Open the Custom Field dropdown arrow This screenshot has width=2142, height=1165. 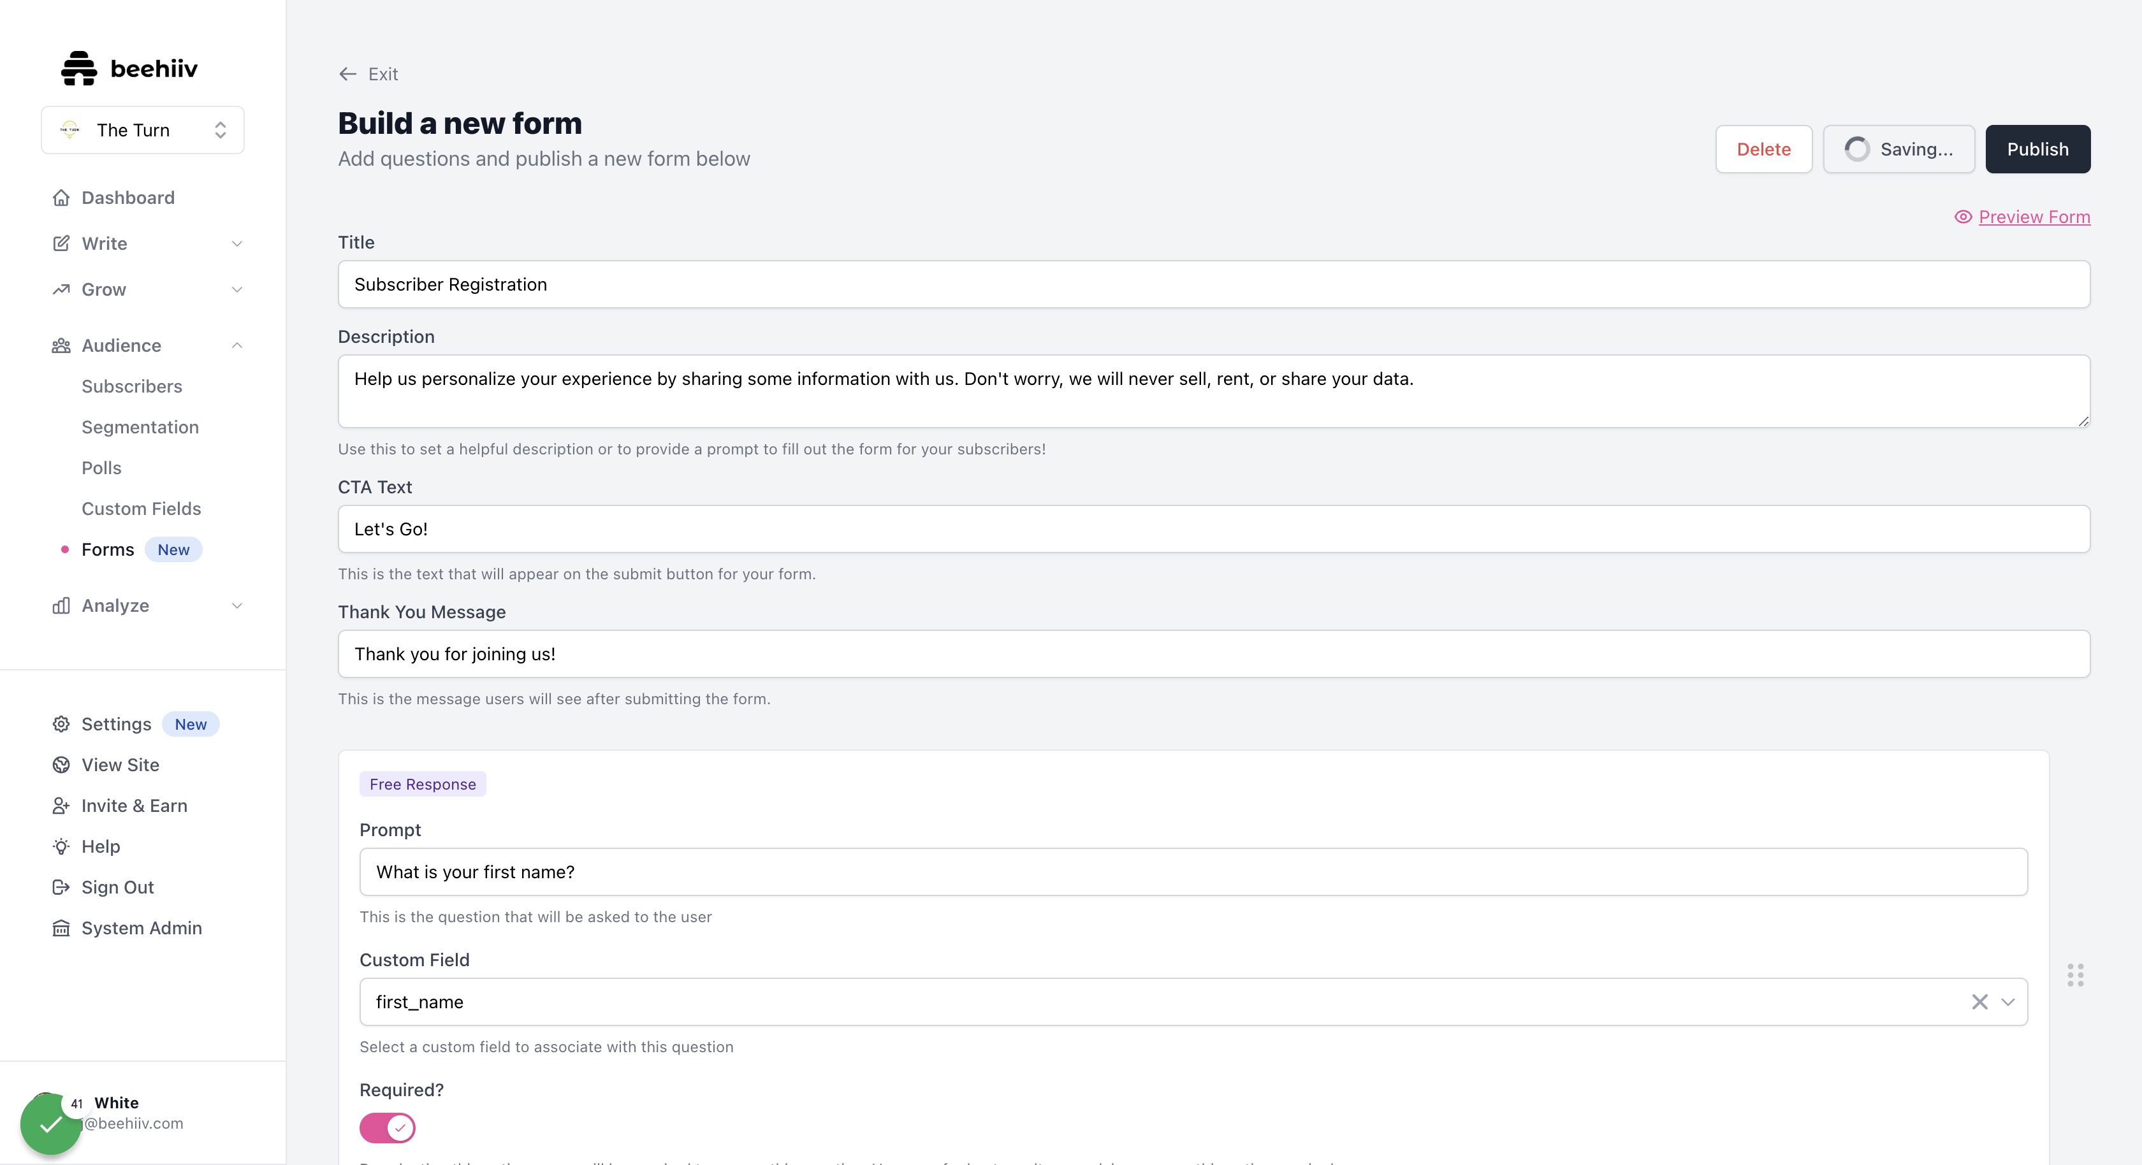[2008, 1002]
